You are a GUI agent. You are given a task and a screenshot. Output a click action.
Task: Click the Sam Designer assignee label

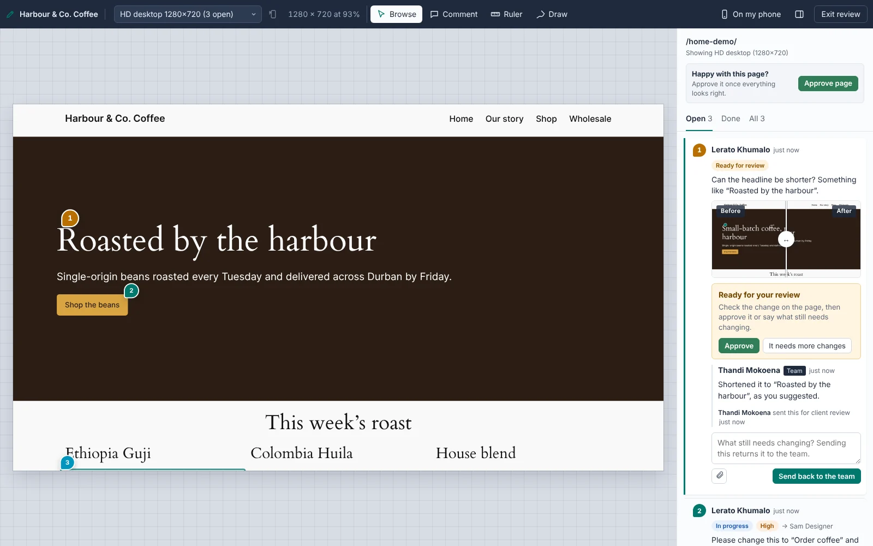(808, 526)
